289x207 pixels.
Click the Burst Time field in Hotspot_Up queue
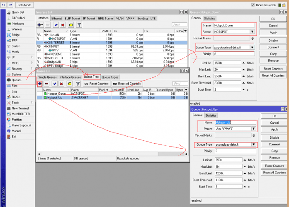[x=228, y=187]
